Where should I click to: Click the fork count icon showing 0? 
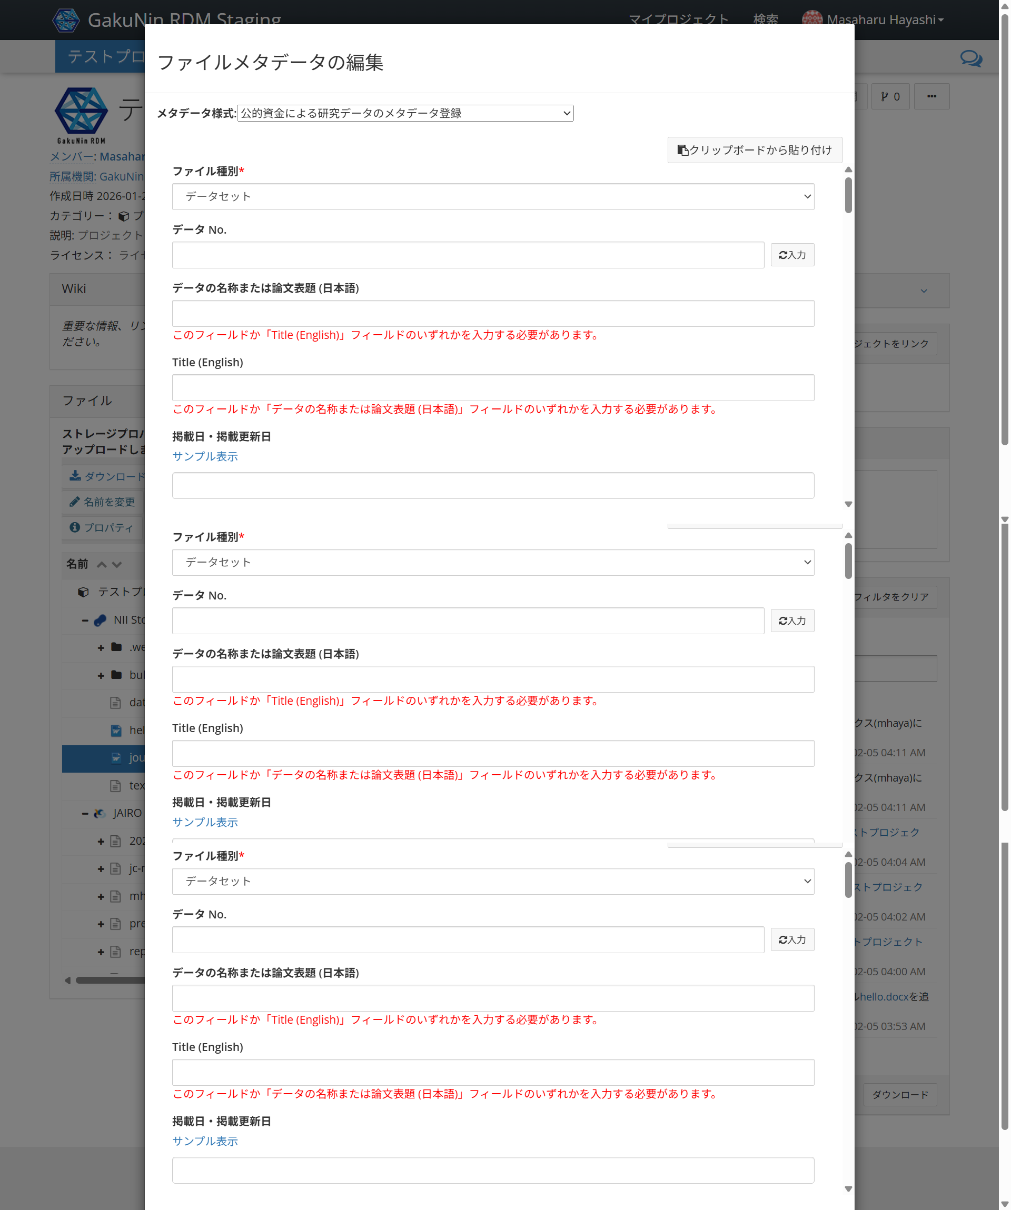890,96
